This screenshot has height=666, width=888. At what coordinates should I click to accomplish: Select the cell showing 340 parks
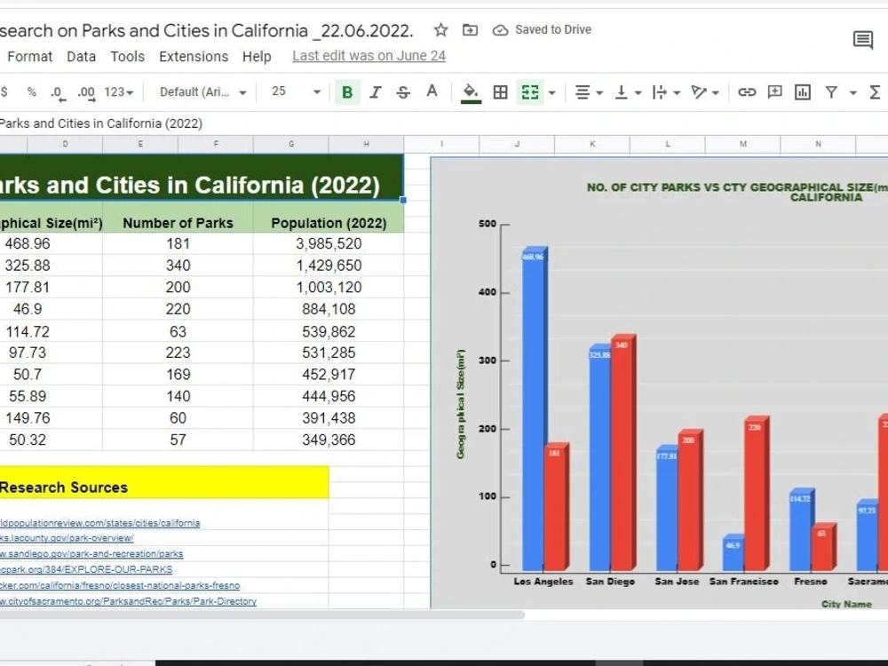(178, 266)
